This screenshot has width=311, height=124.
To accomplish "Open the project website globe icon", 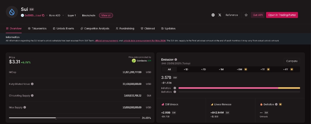I will tap(213, 15).
